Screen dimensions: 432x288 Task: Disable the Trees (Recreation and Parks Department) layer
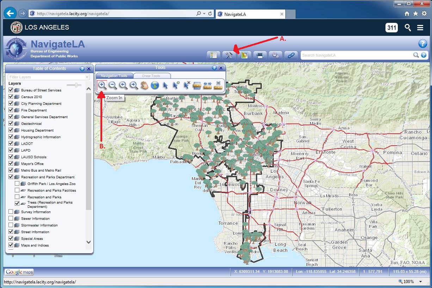coord(17,203)
